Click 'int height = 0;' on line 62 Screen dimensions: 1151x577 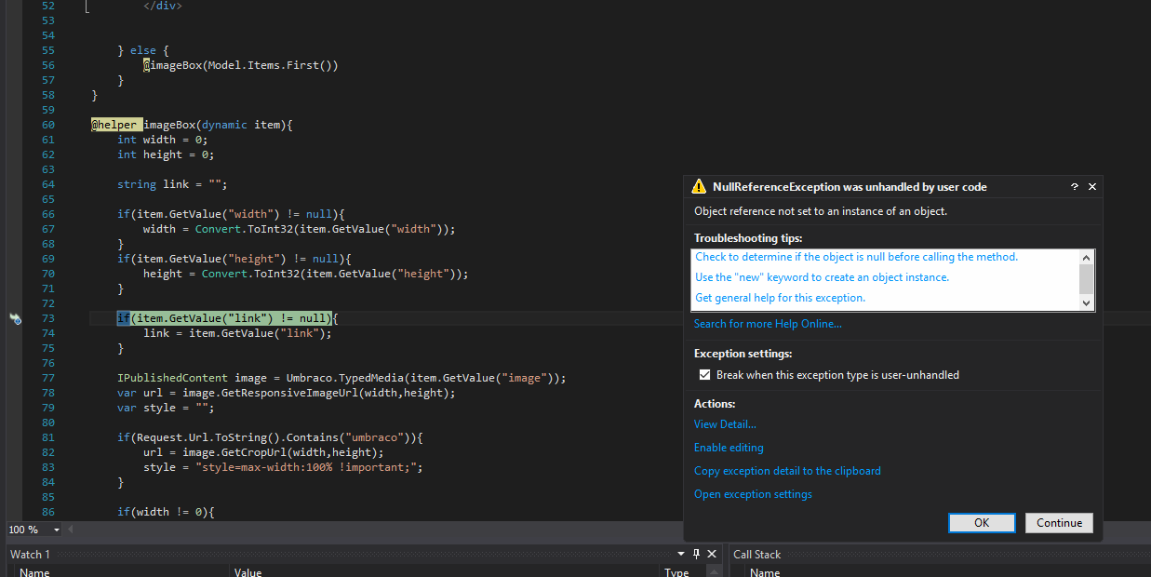coord(166,154)
